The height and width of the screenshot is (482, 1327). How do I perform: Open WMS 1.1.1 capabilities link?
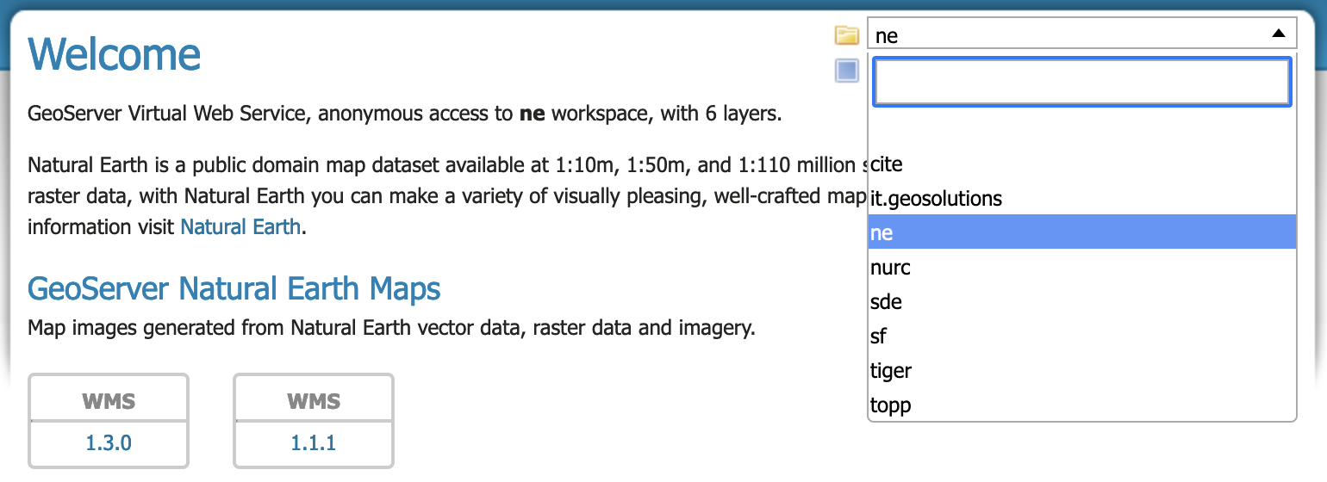pyautogui.click(x=314, y=443)
